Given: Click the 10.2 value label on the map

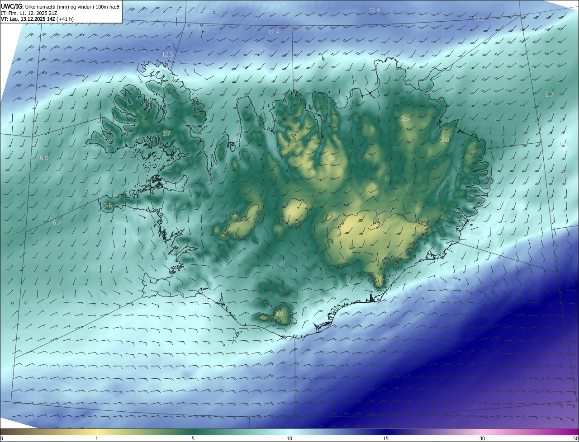Looking at the screenshot, I should pos(207,300).
